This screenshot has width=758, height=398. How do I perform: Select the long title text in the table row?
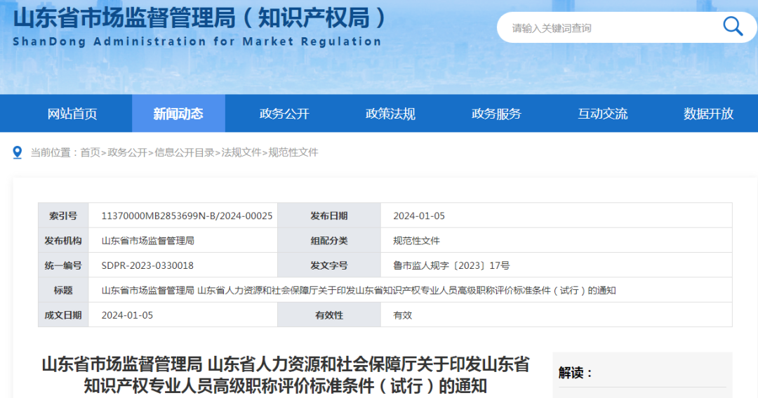[x=358, y=290]
